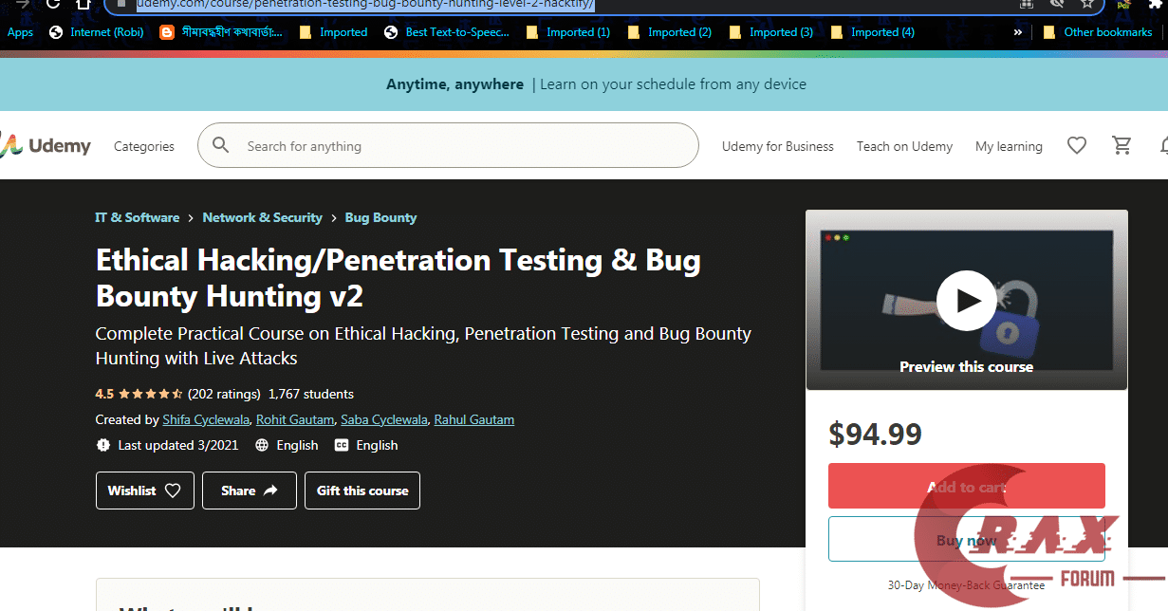Open the Blogger bookmark with Bengali title
This screenshot has height=611, width=1168.
click(222, 32)
